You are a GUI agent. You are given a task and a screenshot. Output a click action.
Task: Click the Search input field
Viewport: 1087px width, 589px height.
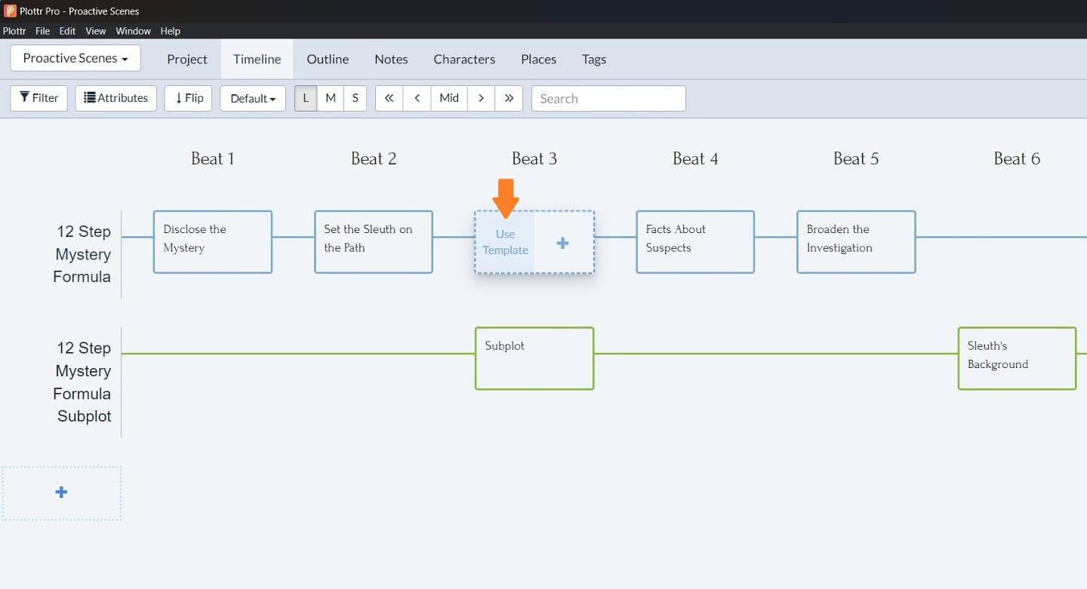tap(608, 98)
